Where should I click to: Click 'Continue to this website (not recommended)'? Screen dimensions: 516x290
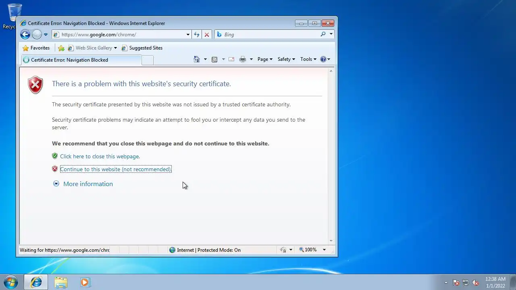click(116, 169)
